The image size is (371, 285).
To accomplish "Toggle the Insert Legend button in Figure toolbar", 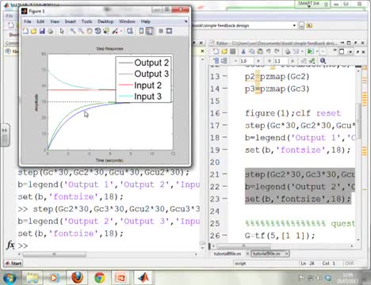I will [149, 31].
